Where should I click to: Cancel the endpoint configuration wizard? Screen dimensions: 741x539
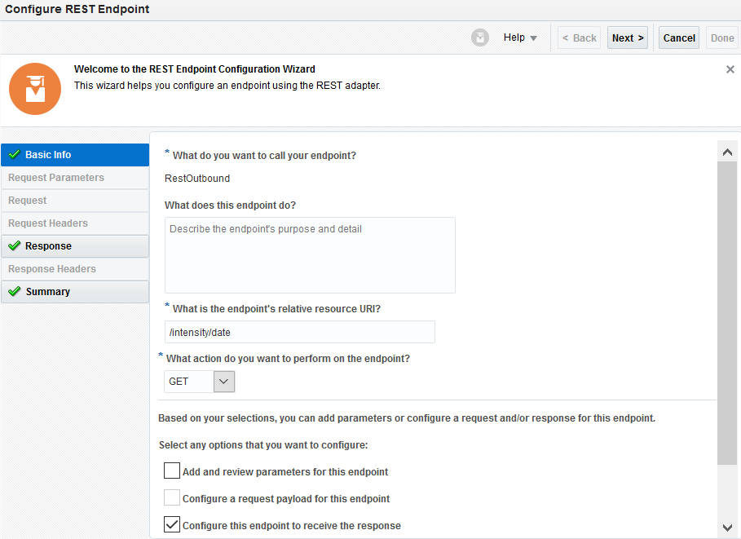678,38
